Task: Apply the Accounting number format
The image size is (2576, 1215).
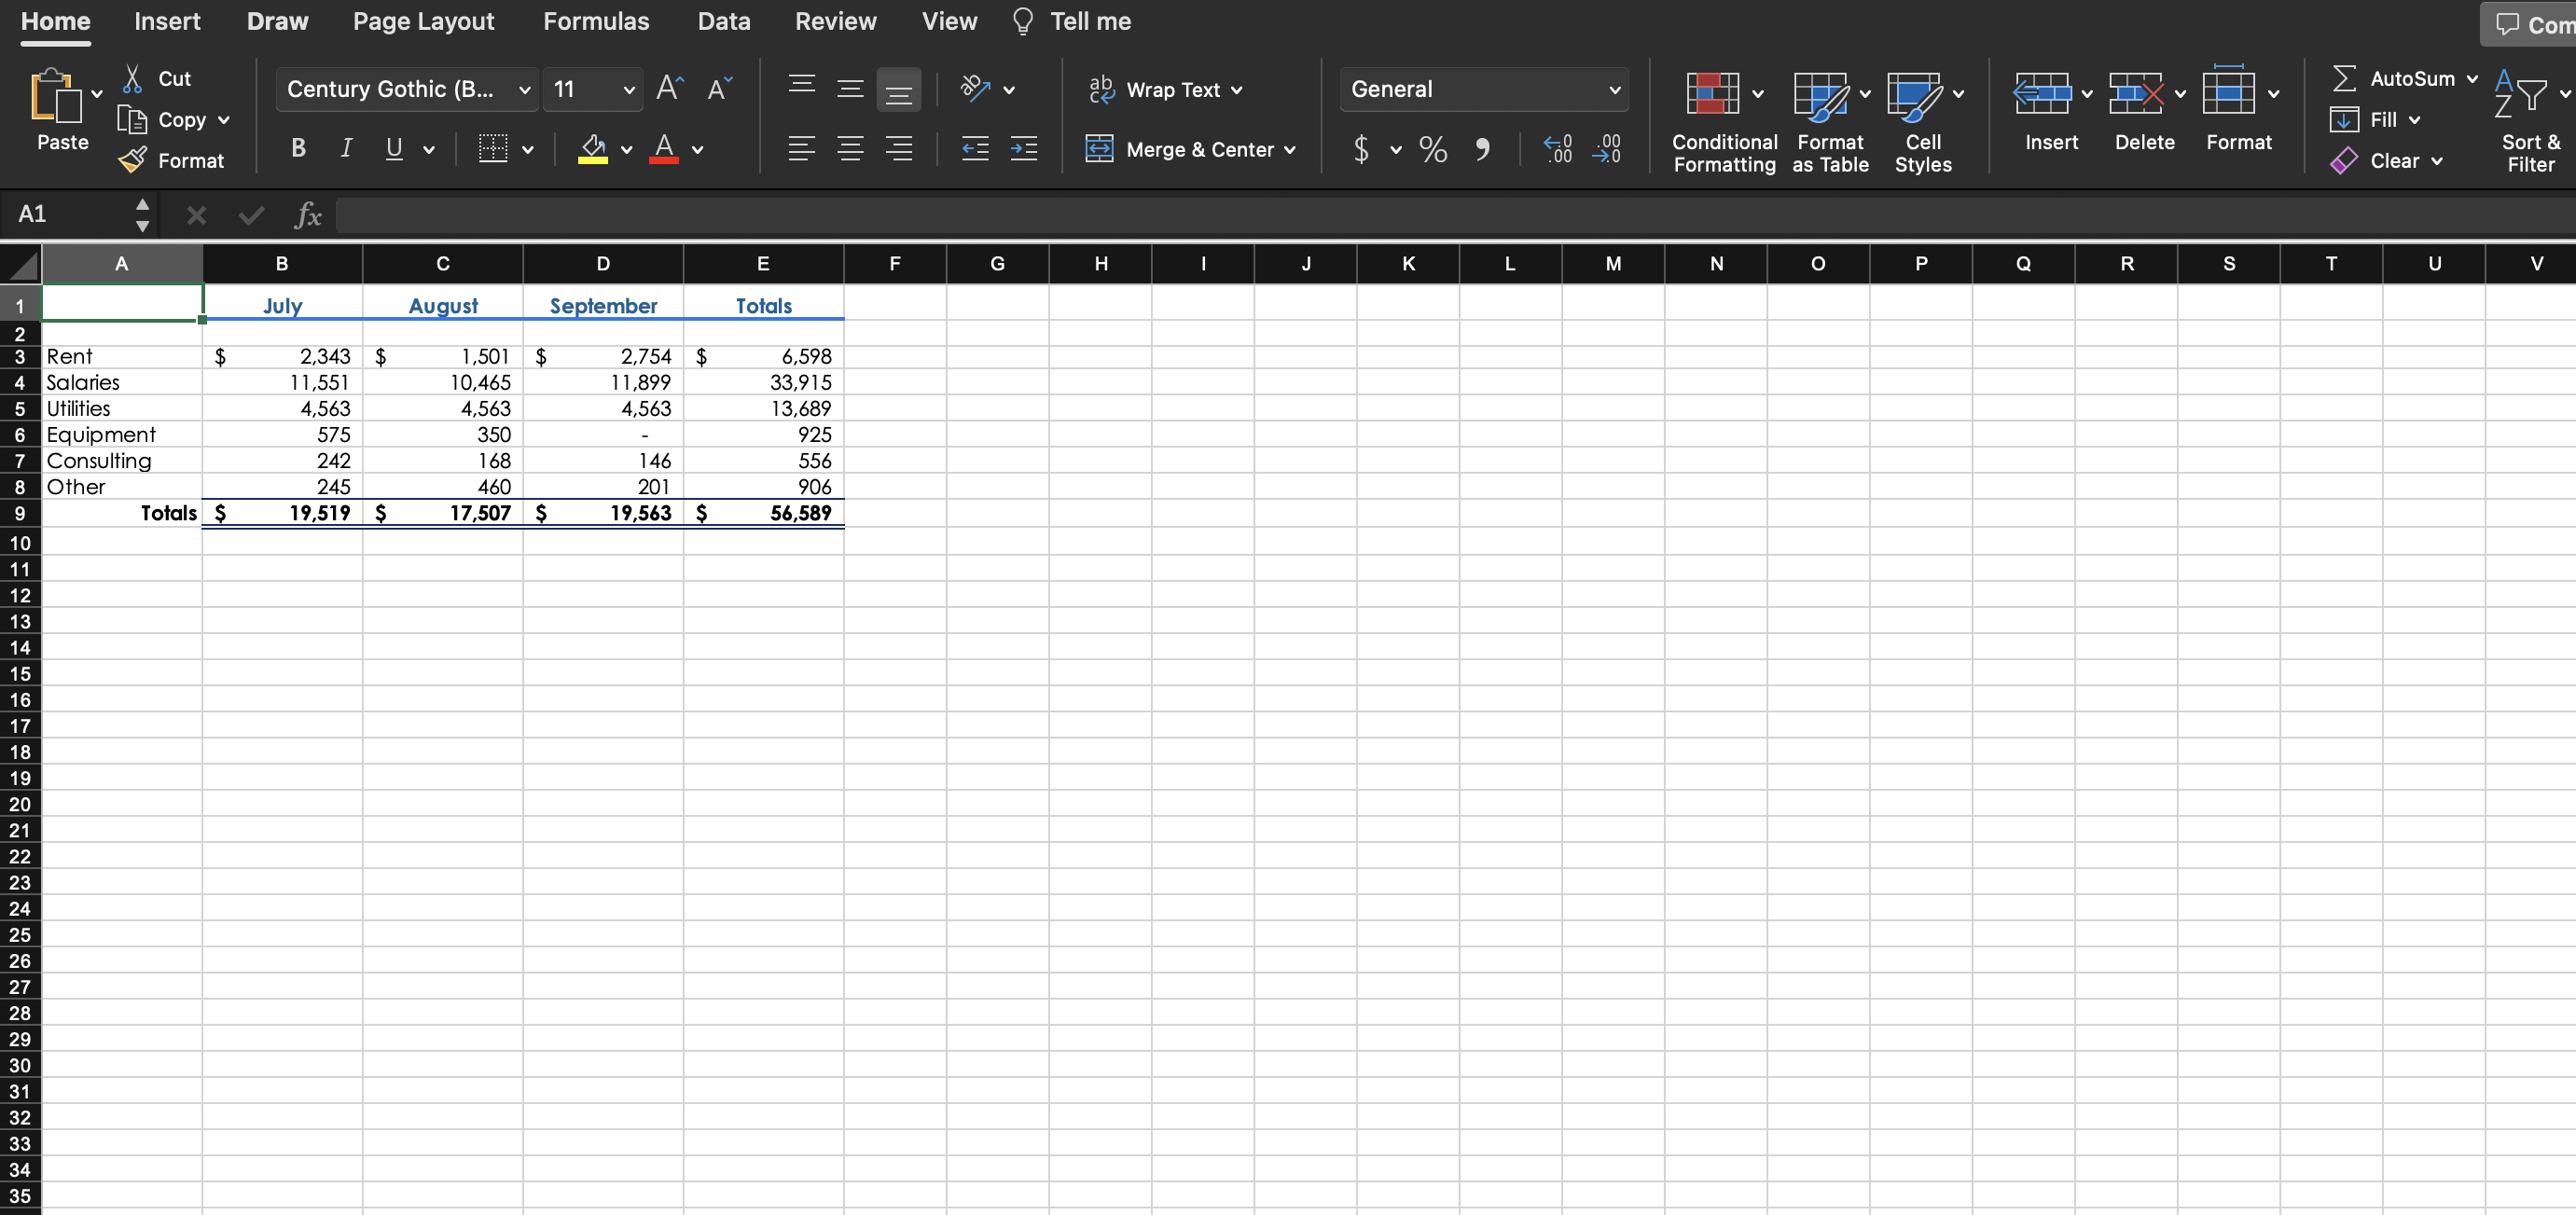Action: coord(1360,149)
